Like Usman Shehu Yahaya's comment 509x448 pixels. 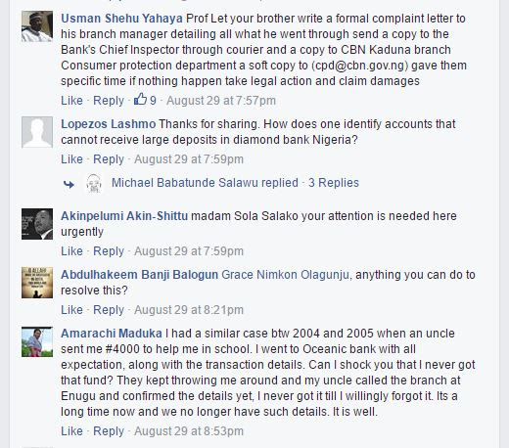[71, 101]
